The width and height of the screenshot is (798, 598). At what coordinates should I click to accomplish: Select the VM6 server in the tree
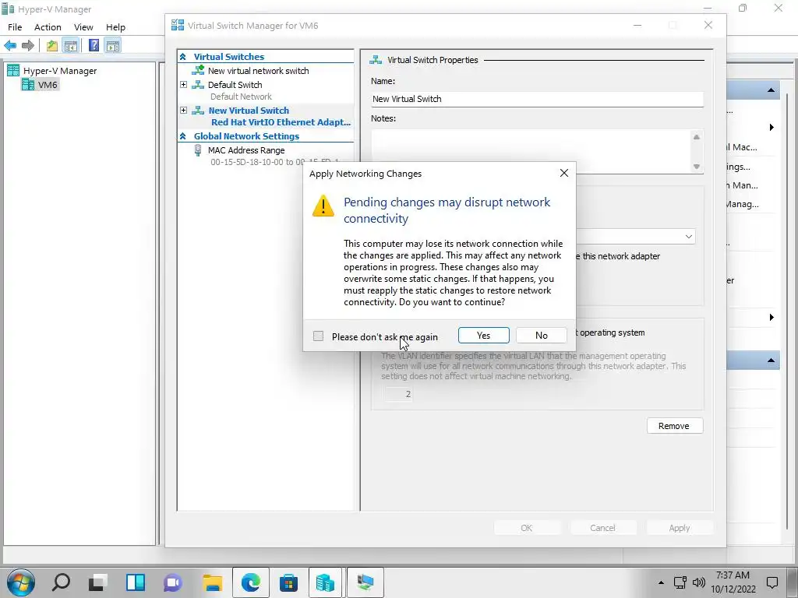coord(48,85)
